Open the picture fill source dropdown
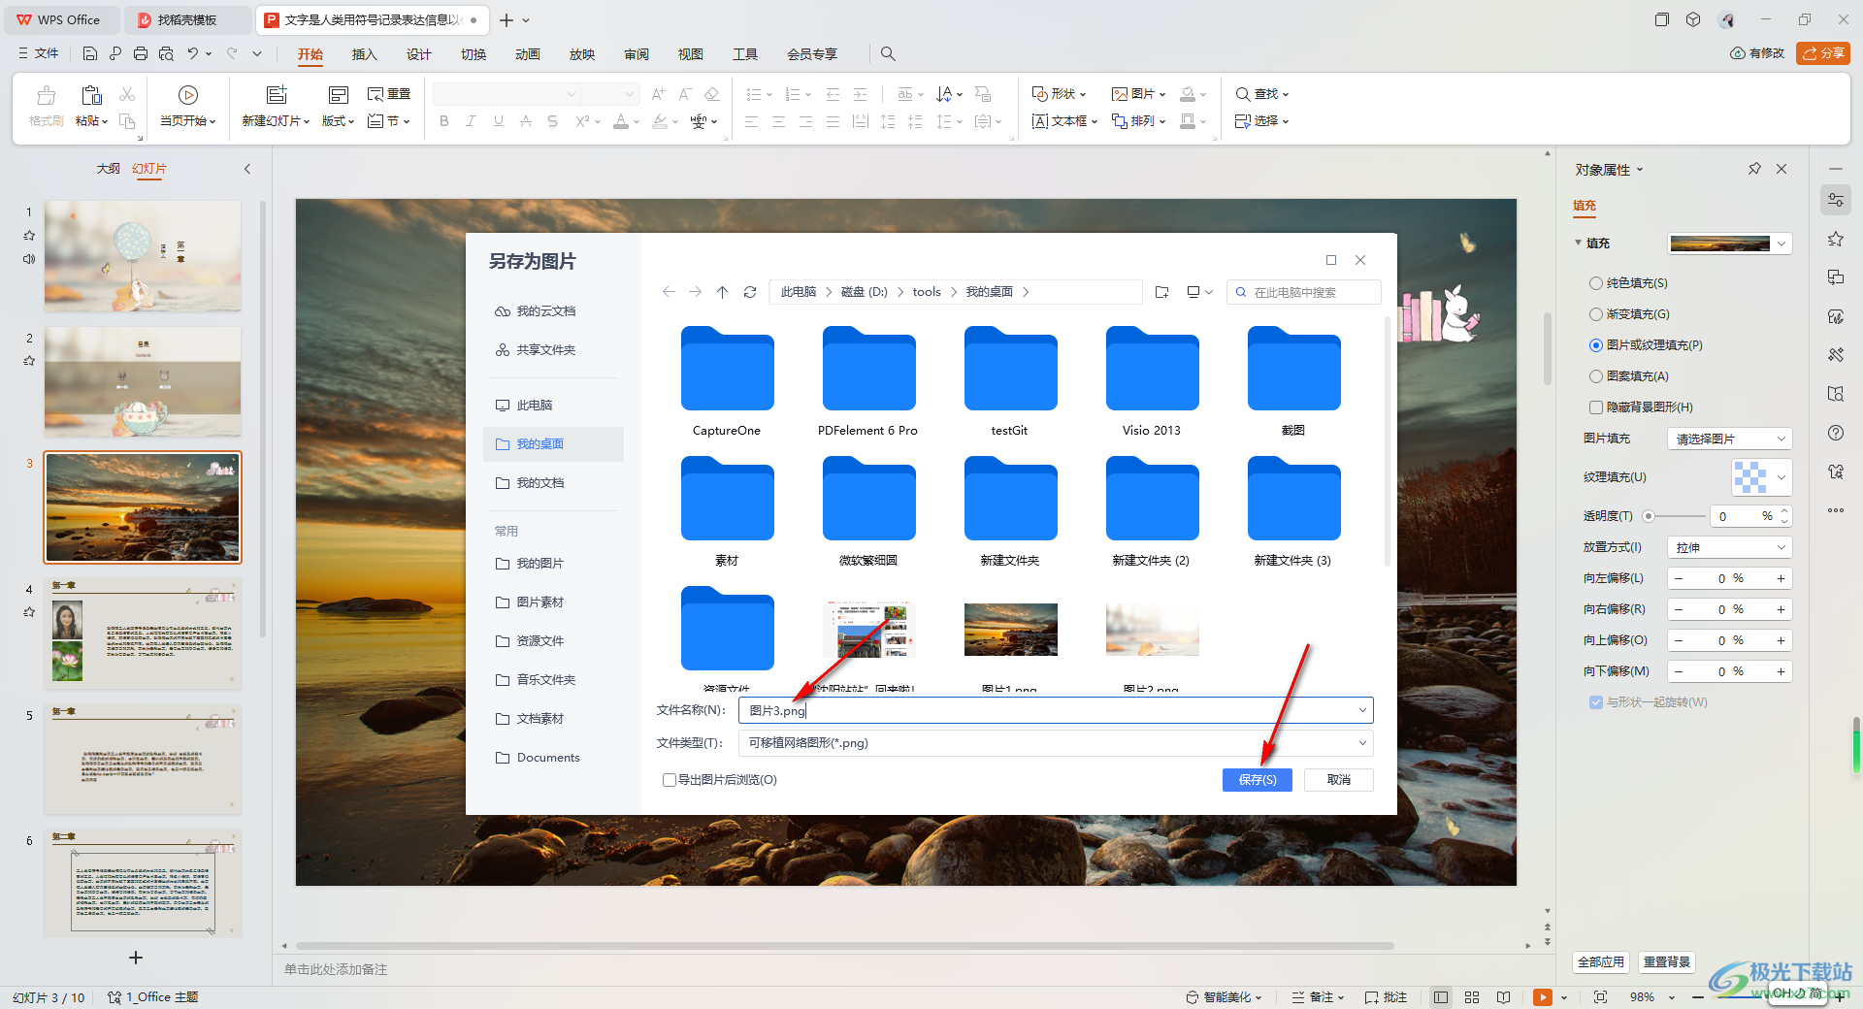This screenshot has height=1009, width=1863. (x=1729, y=439)
